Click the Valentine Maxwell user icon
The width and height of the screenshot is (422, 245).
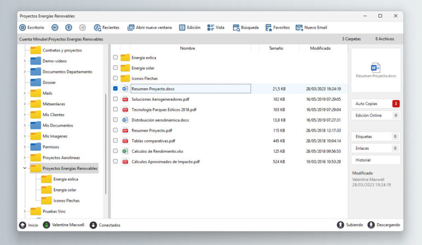47,225
